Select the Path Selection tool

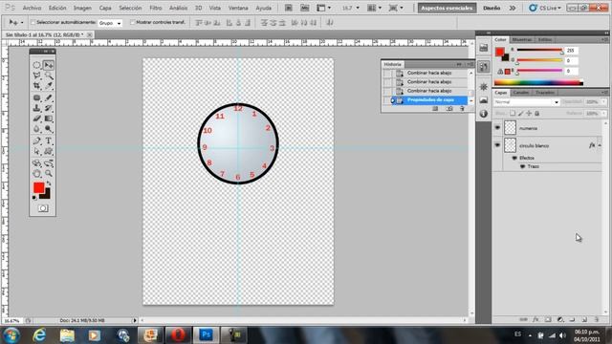point(36,151)
